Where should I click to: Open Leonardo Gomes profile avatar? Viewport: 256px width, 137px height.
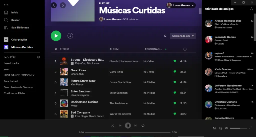click(x=209, y=40)
